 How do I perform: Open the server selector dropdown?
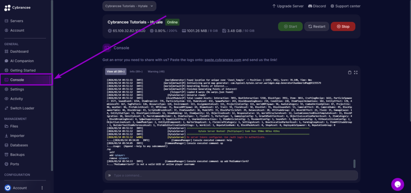coord(129,6)
